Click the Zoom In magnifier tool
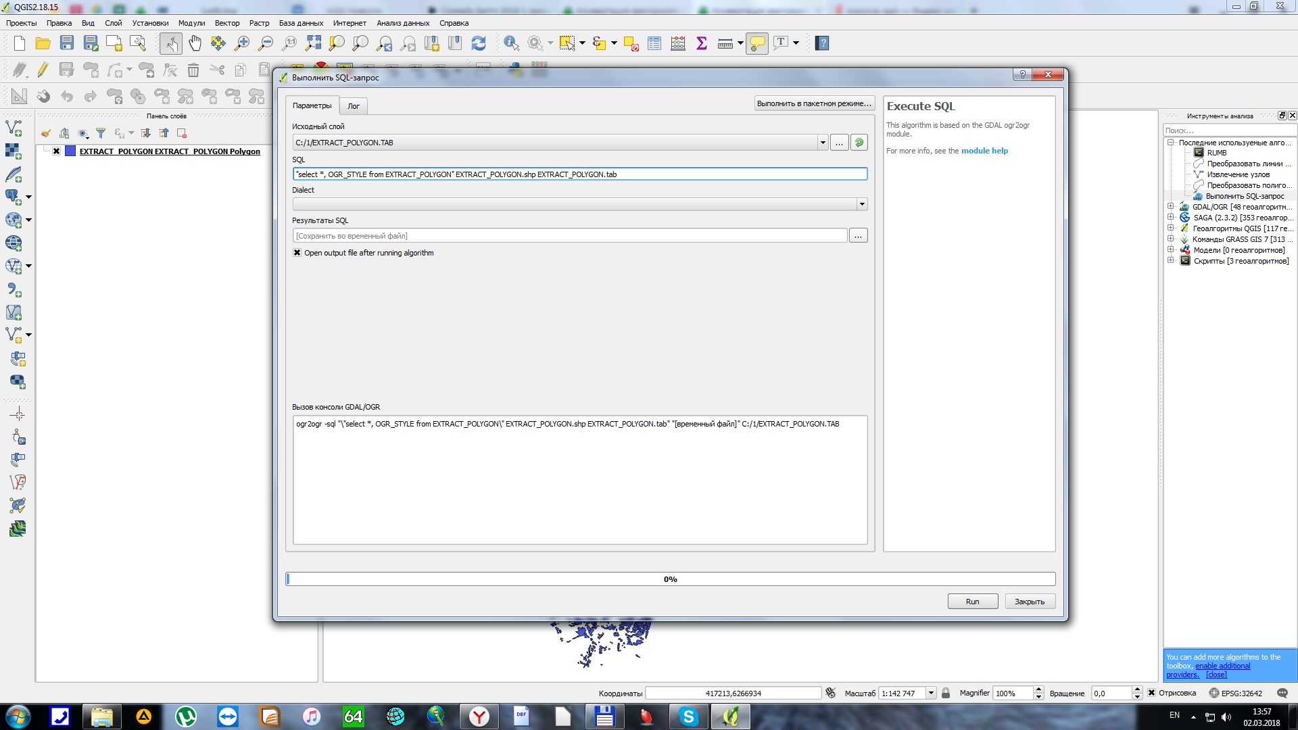 click(242, 43)
